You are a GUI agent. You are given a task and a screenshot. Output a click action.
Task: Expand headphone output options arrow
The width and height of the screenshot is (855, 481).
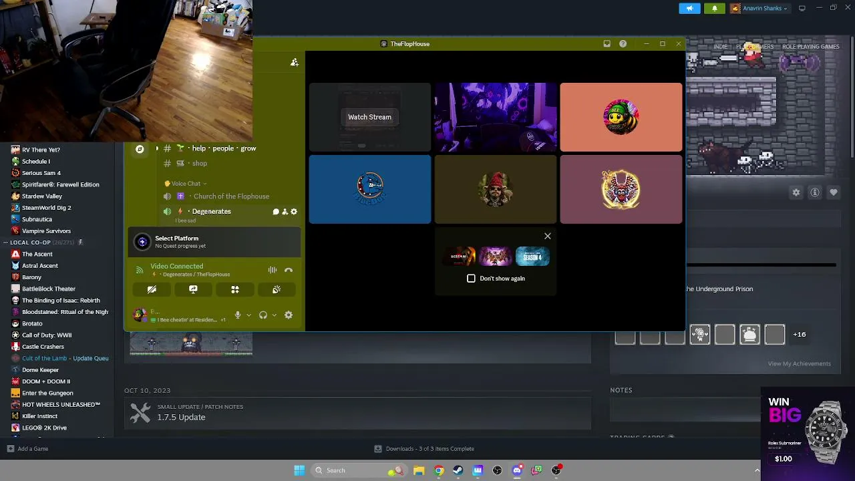click(274, 315)
